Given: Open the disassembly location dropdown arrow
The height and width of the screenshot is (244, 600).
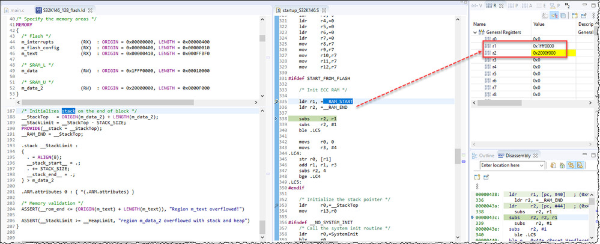Looking at the screenshot, I should coord(541,165).
